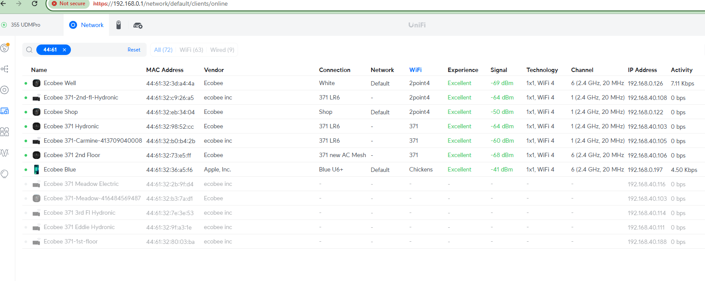Image resolution: width=705 pixels, height=281 pixels.
Task: Open the Ecobee Blue client name
Action: coord(60,169)
